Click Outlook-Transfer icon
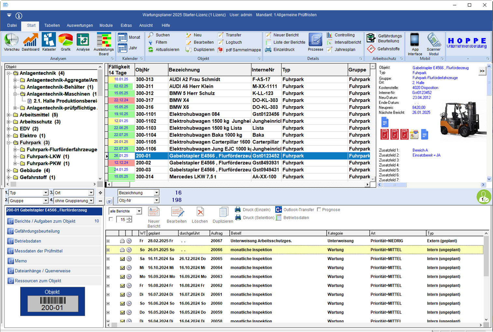493x332 pixels. click(x=279, y=210)
